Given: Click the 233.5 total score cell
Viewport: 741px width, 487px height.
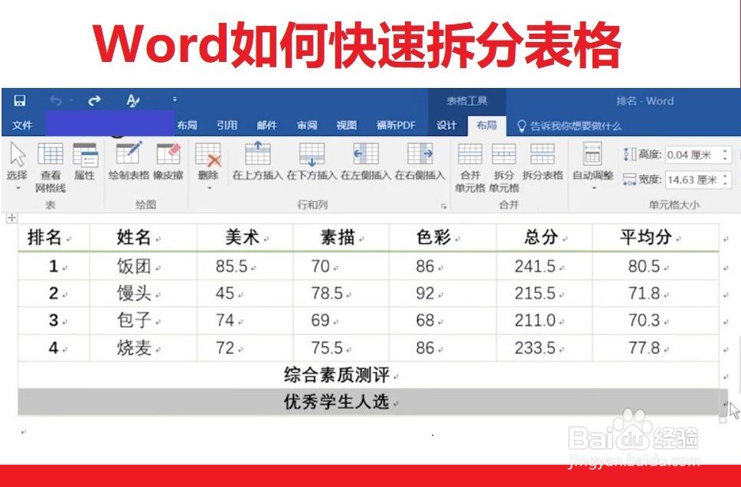Looking at the screenshot, I should click(x=544, y=349).
